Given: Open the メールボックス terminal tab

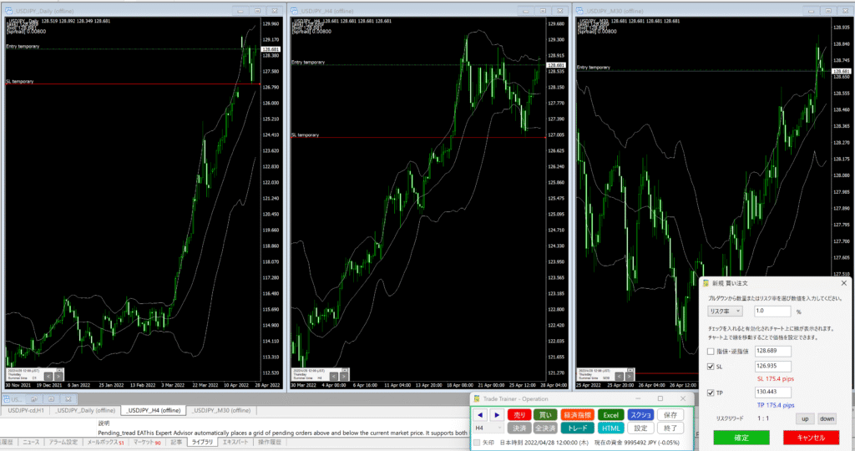Looking at the screenshot, I should 105,443.
